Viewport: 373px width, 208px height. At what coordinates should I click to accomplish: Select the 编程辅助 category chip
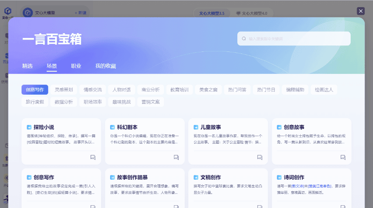tap(295, 90)
